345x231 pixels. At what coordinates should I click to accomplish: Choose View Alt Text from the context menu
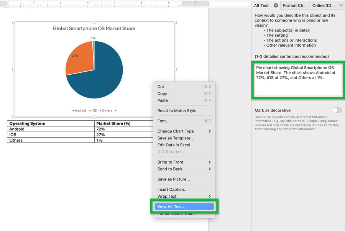tap(184, 206)
